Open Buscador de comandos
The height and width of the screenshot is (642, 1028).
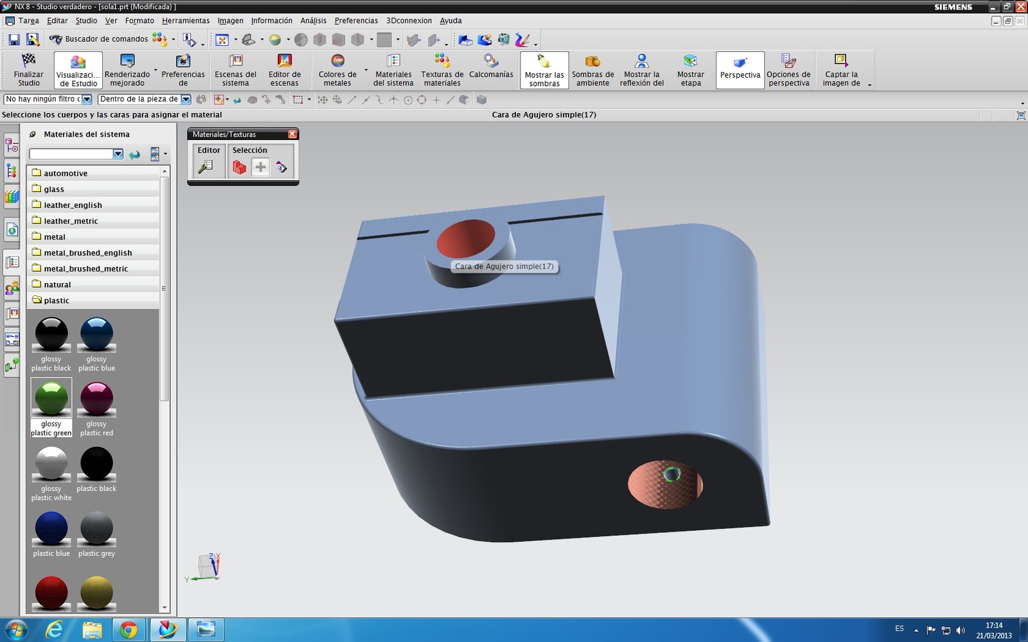[x=100, y=39]
